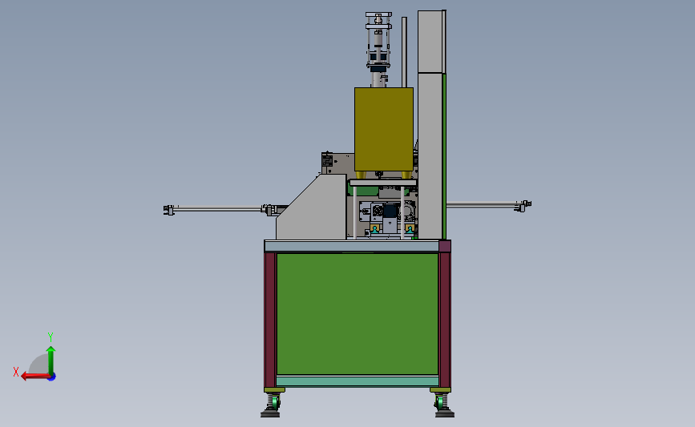
Task: Select the tall gray vertical column
Action: (x=430, y=125)
